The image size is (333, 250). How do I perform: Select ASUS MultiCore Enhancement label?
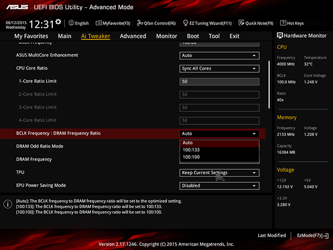tap(47, 55)
